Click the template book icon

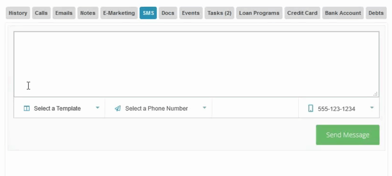(26, 108)
